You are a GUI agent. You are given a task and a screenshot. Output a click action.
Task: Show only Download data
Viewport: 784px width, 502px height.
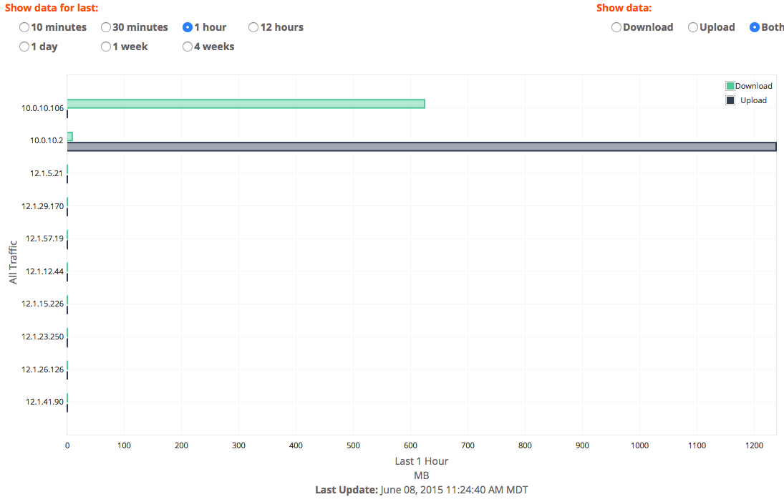(616, 27)
